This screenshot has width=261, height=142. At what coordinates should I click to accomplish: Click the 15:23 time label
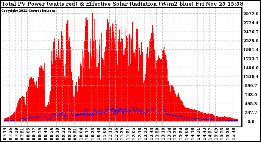(222, 134)
